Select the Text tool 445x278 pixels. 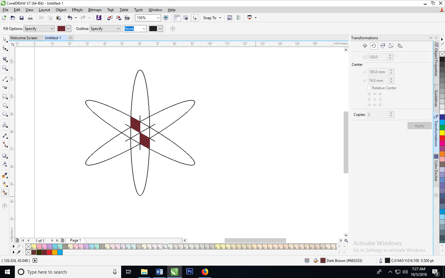coord(5,125)
